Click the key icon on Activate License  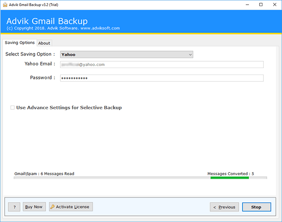(52, 207)
